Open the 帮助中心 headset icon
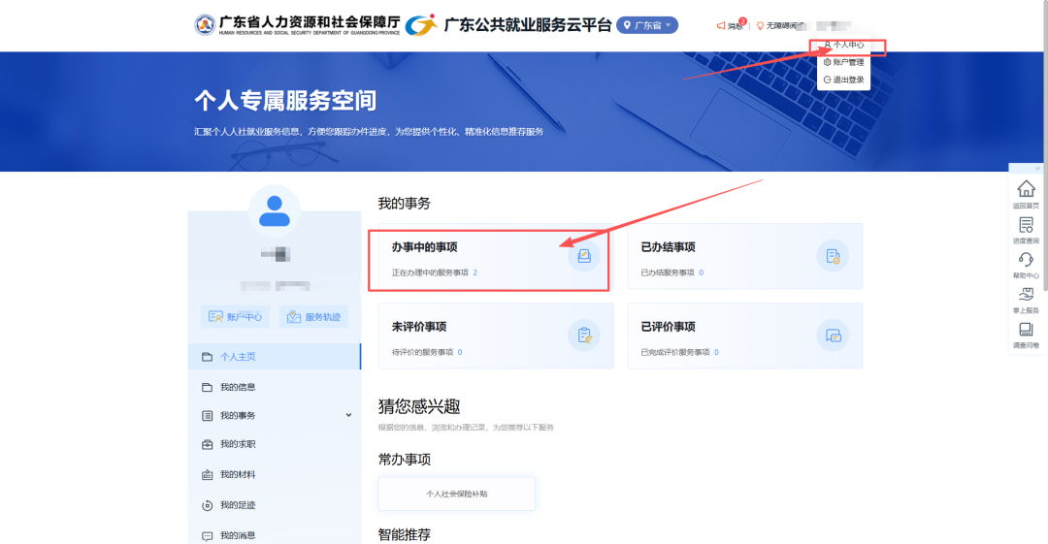Screen dimensions: 1048x544 pyautogui.click(x=1026, y=259)
